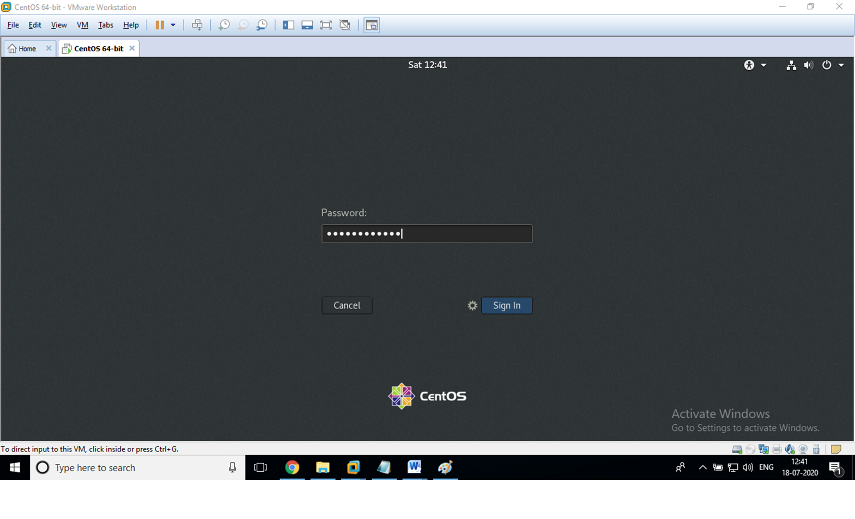Open the session options gear icon
The image size is (855, 519).
coord(472,306)
